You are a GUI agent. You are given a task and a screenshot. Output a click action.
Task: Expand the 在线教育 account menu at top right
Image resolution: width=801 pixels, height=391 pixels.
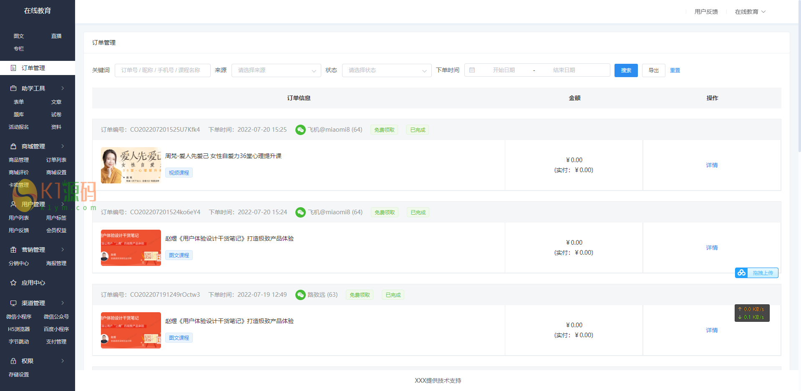[750, 12]
